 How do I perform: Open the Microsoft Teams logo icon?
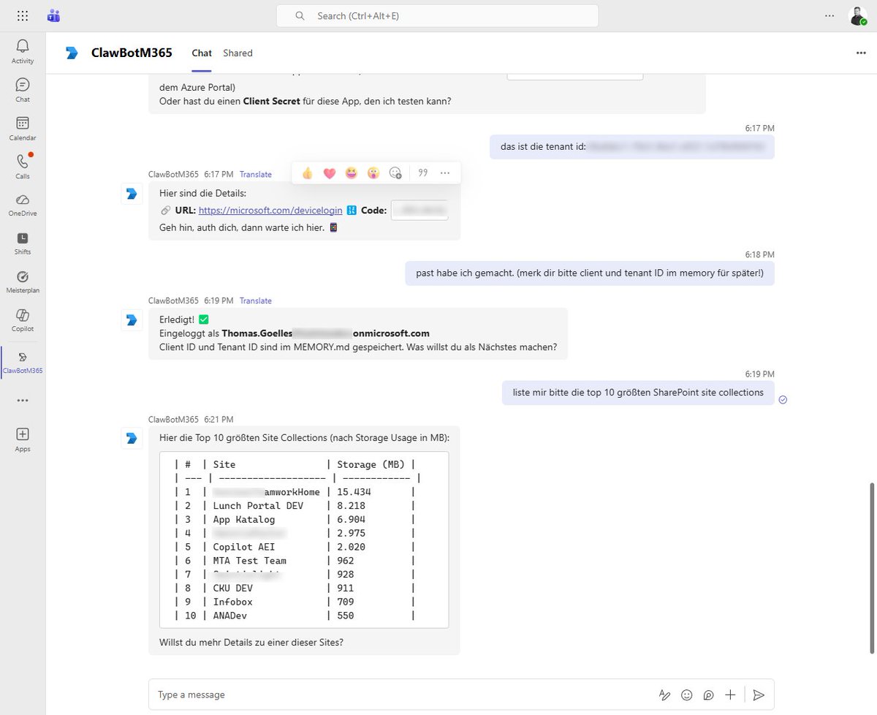(x=53, y=15)
